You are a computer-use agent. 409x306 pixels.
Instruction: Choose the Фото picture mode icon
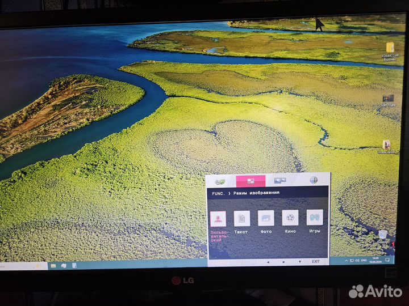[266, 218]
